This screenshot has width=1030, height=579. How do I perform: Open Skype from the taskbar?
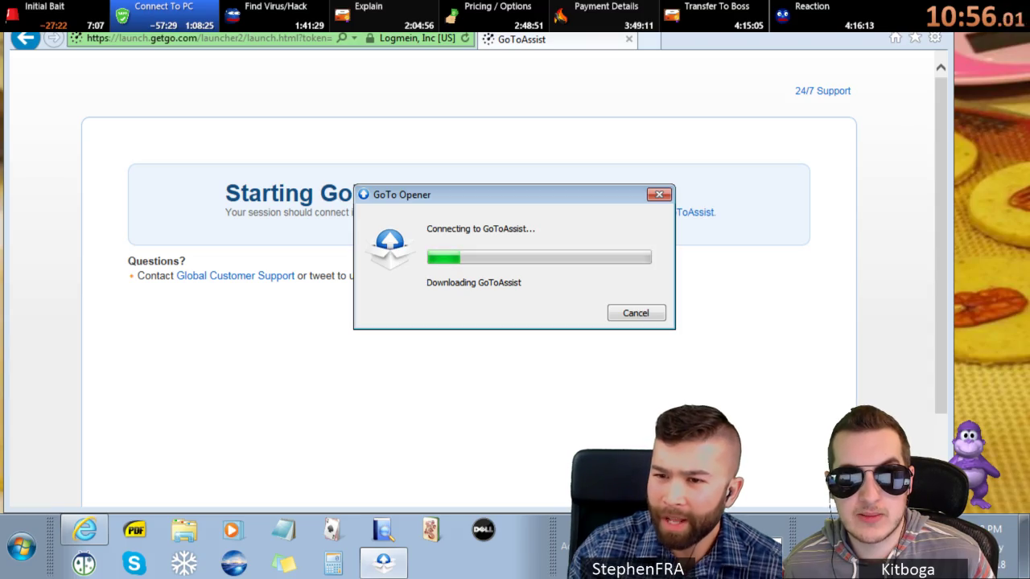(134, 564)
